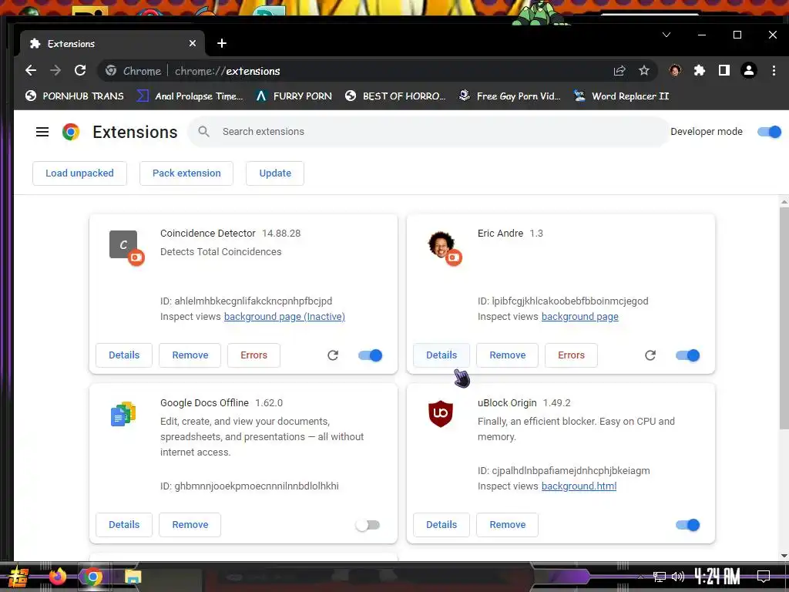Close the Extensions tab

192,44
